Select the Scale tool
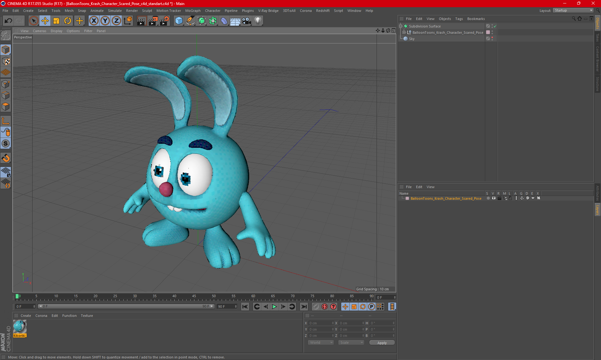Screen dimensions: 601x360 [x=56, y=21]
